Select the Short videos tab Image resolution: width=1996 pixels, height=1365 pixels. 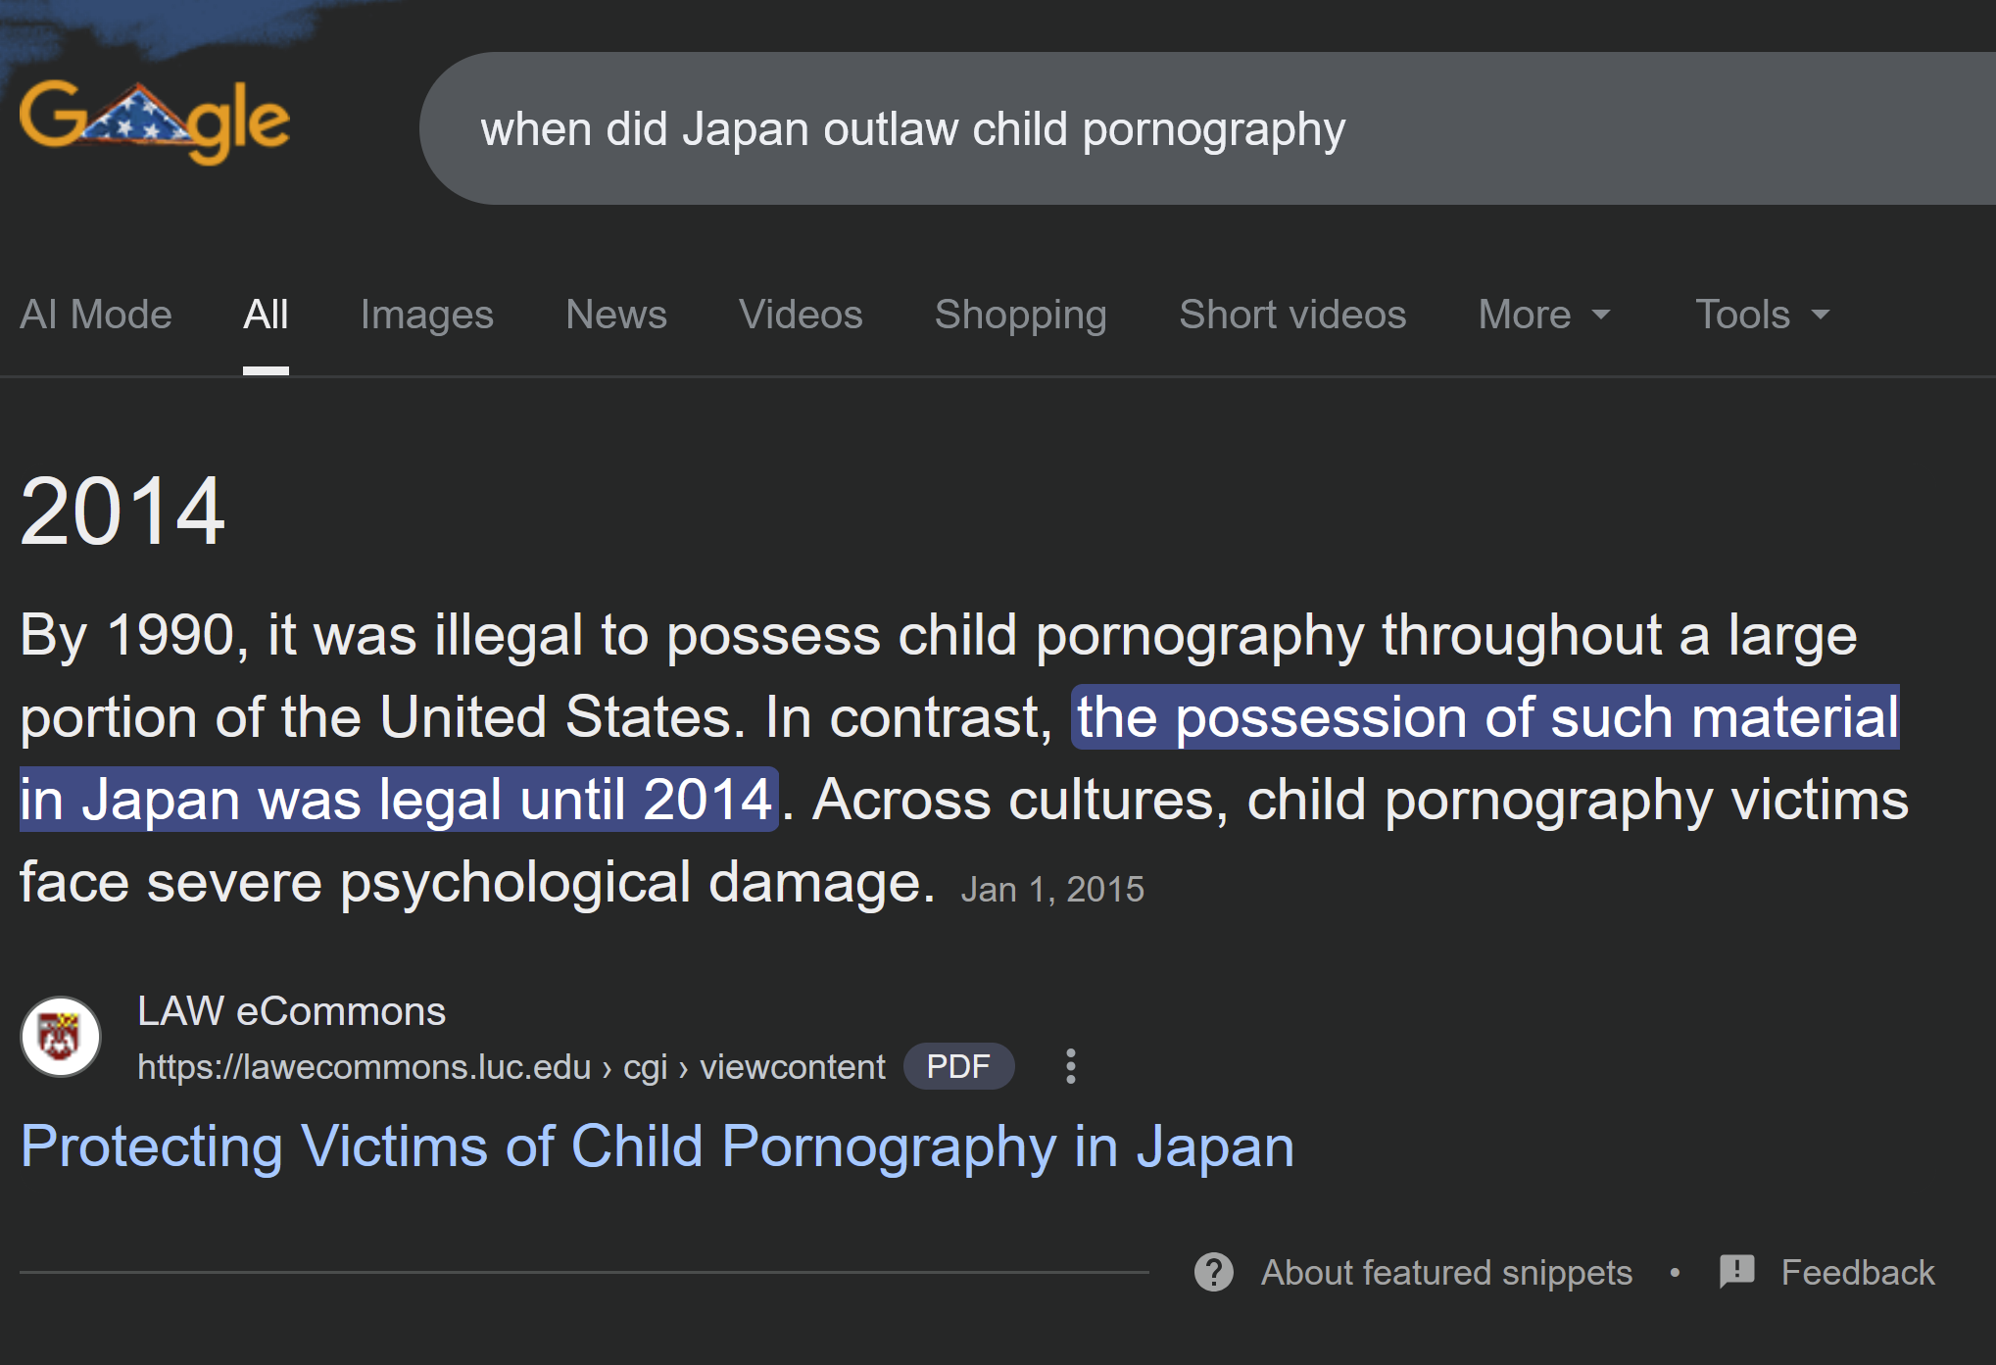coord(1291,315)
